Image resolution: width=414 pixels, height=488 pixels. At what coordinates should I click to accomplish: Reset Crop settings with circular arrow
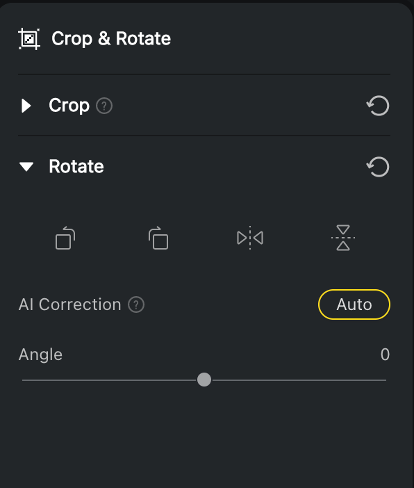coord(378,106)
